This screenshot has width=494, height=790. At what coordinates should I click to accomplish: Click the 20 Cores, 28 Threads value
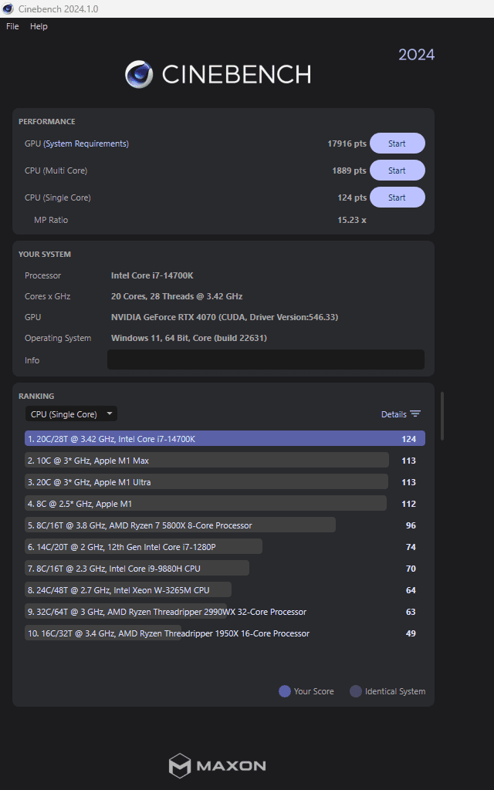coord(177,296)
